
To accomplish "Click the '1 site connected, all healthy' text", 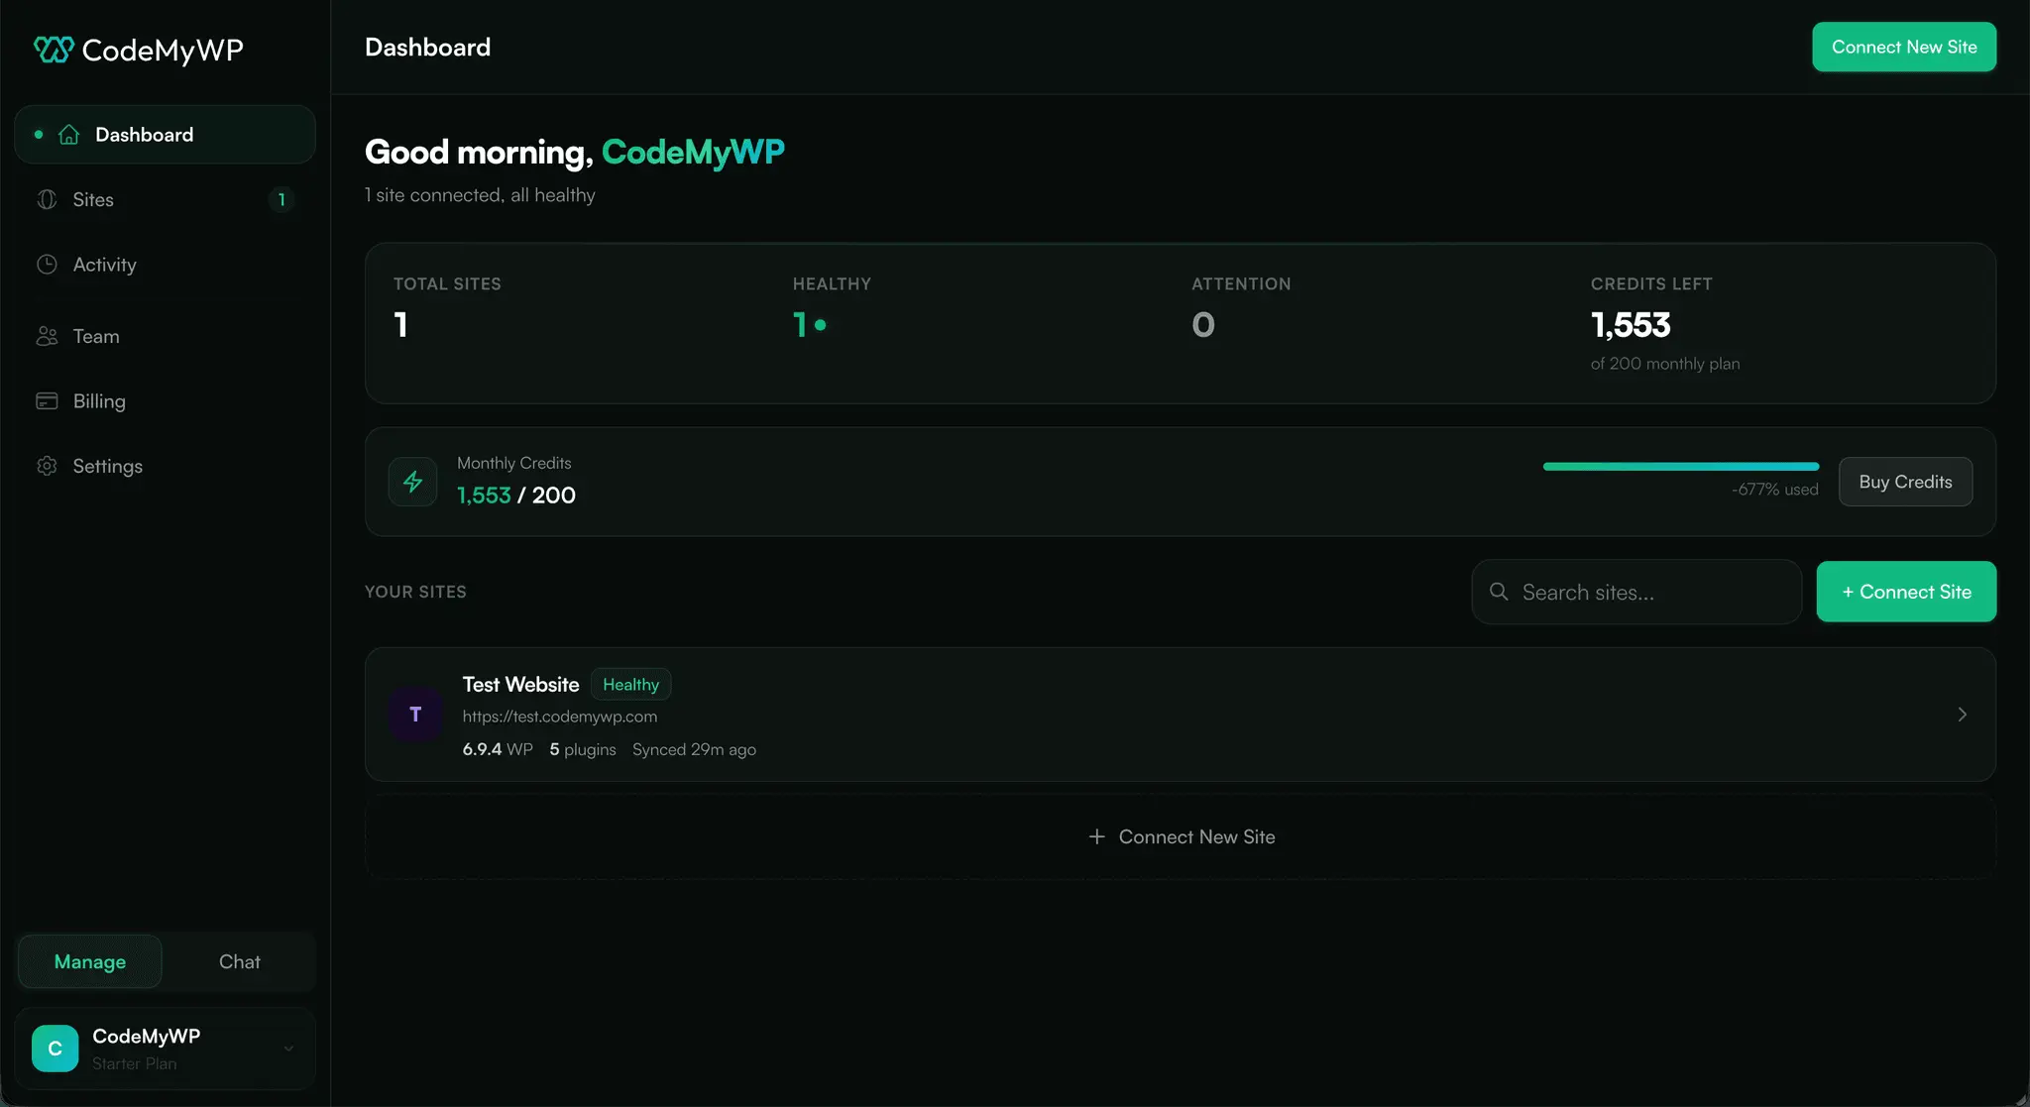I will pos(480,195).
